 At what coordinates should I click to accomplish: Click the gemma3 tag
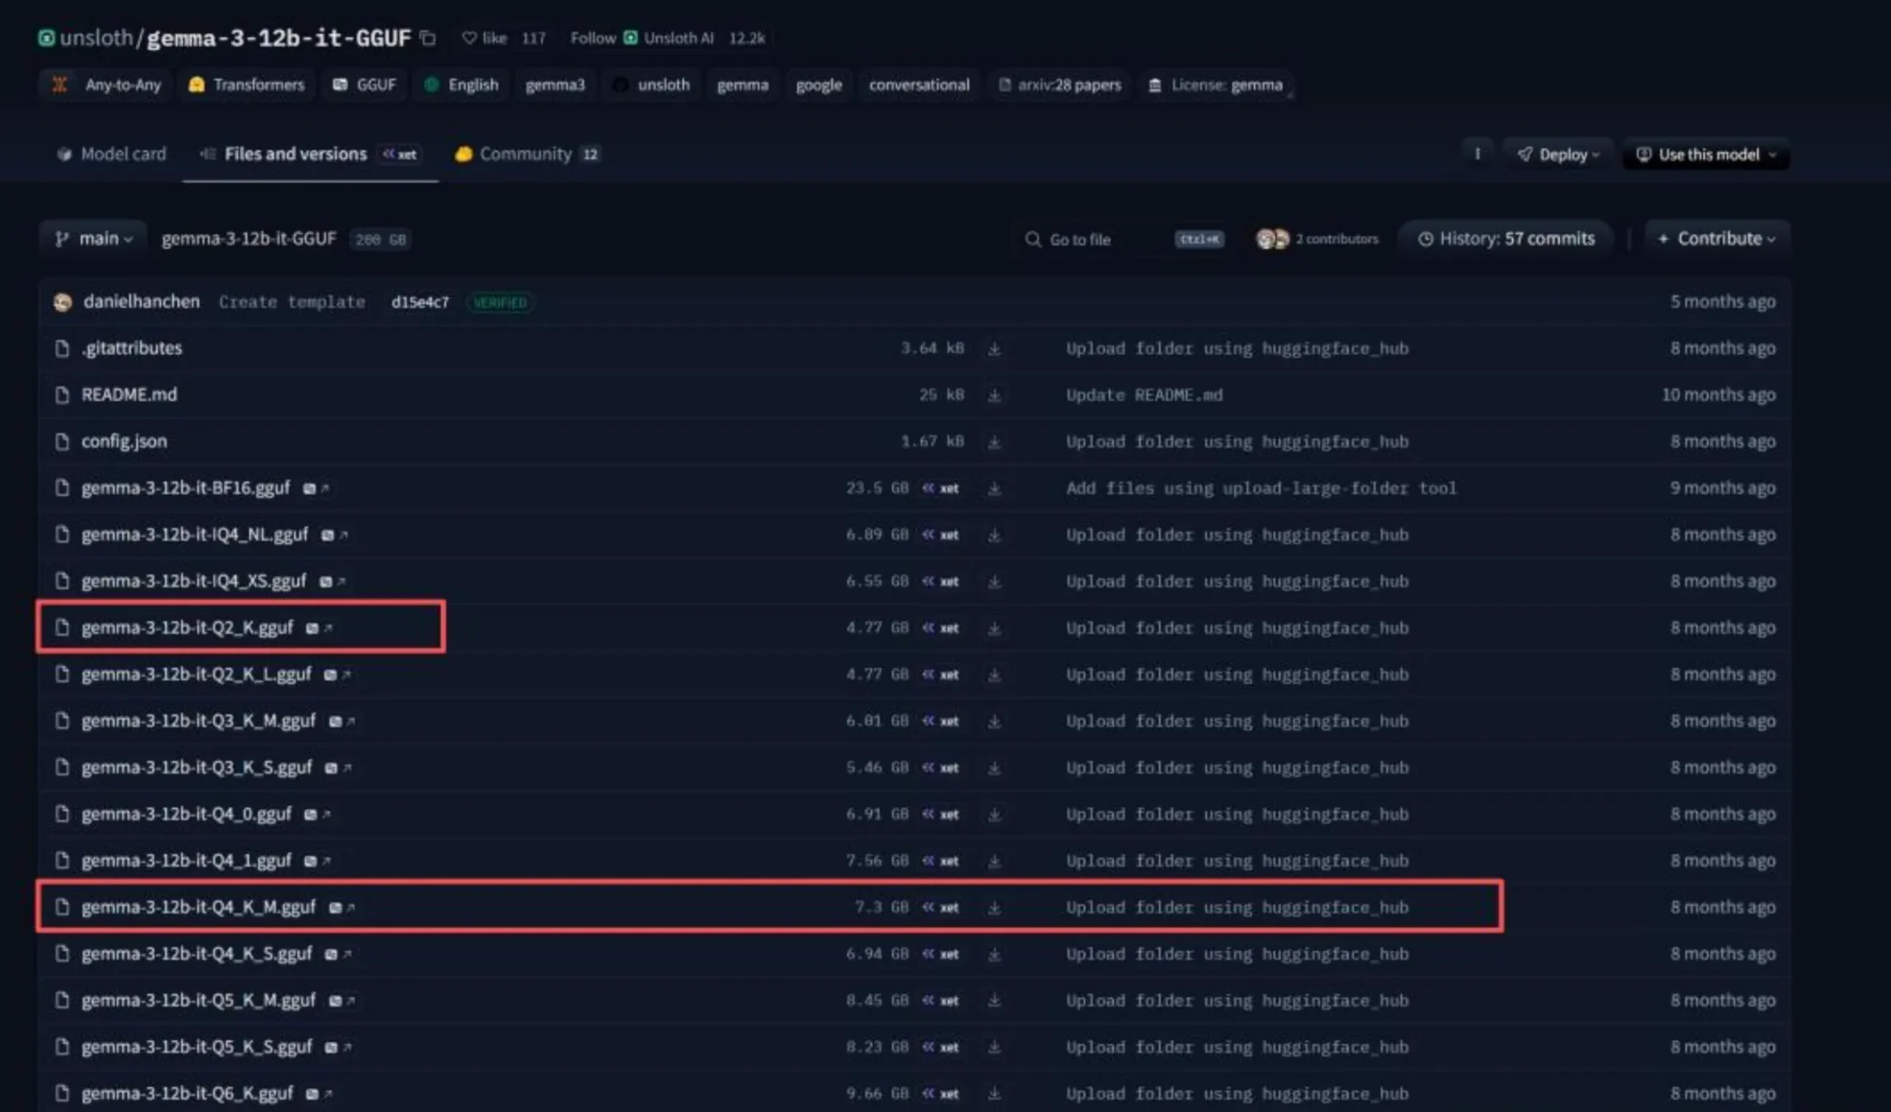pyautogui.click(x=555, y=85)
